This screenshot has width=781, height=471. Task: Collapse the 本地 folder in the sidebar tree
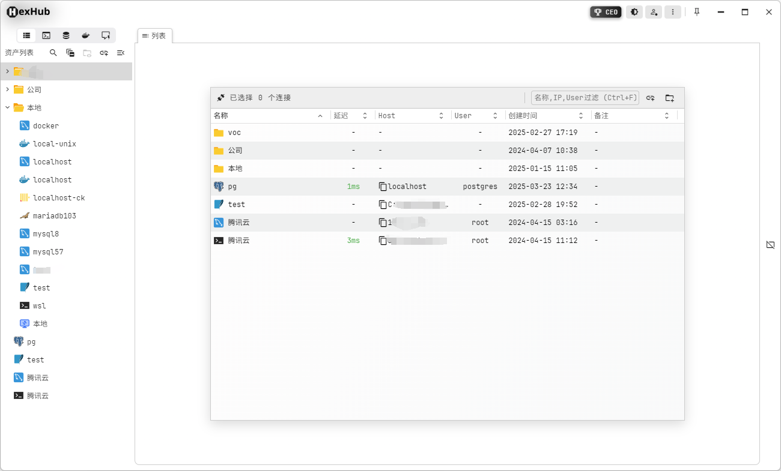(x=7, y=107)
